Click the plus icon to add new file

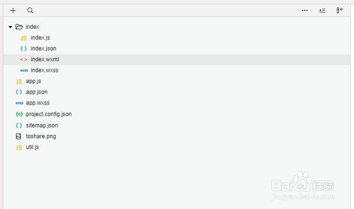pos(13,10)
